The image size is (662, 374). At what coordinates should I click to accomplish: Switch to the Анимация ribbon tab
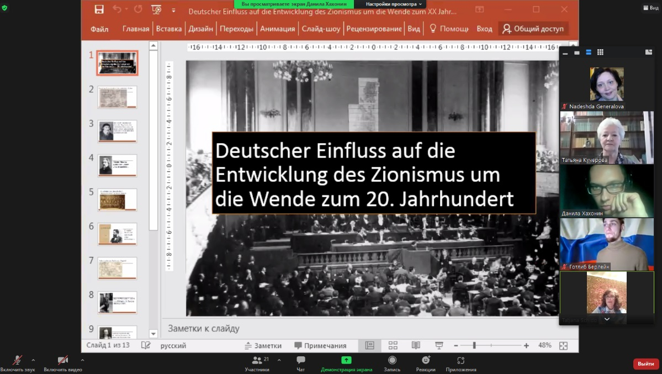[277, 29]
